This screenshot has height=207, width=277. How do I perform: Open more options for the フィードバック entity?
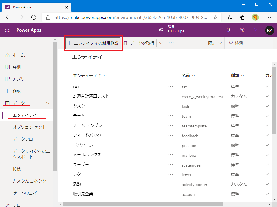point(171,135)
